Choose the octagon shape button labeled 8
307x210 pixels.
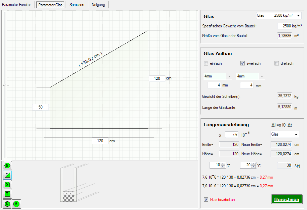[x=16, y=204]
